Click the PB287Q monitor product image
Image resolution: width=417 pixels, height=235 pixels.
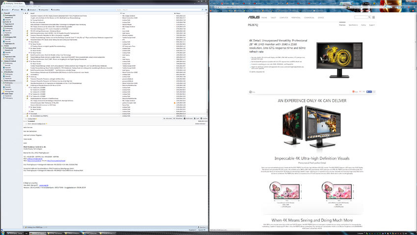(339, 60)
